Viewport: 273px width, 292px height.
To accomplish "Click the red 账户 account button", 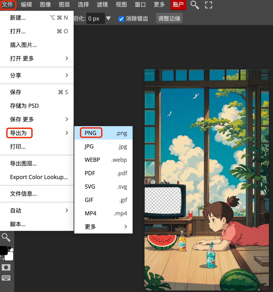I will [178, 5].
